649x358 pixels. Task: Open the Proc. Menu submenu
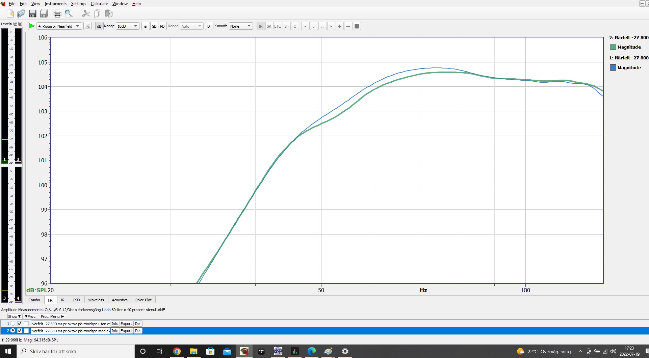point(52,316)
